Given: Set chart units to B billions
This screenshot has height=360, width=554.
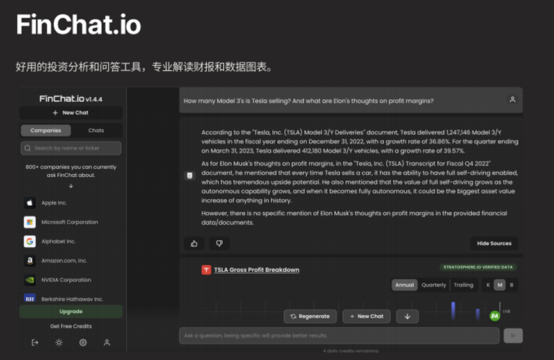Looking at the screenshot, I should pyautogui.click(x=512, y=285).
